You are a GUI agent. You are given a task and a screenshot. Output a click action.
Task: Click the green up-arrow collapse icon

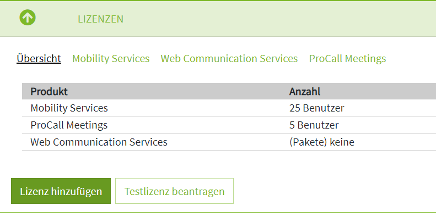28,18
